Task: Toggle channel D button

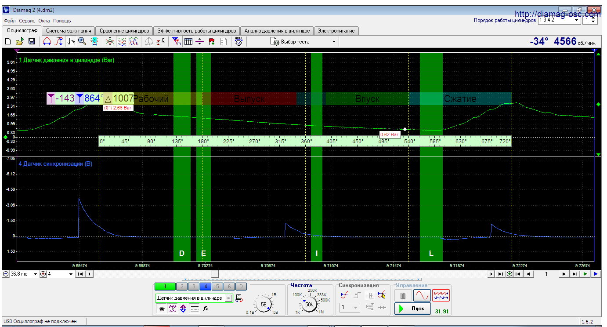Action: click(241, 287)
